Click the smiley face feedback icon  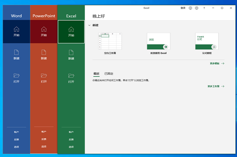tap(190, 8)
